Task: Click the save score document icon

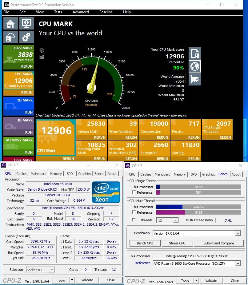Action: point(195,53)
